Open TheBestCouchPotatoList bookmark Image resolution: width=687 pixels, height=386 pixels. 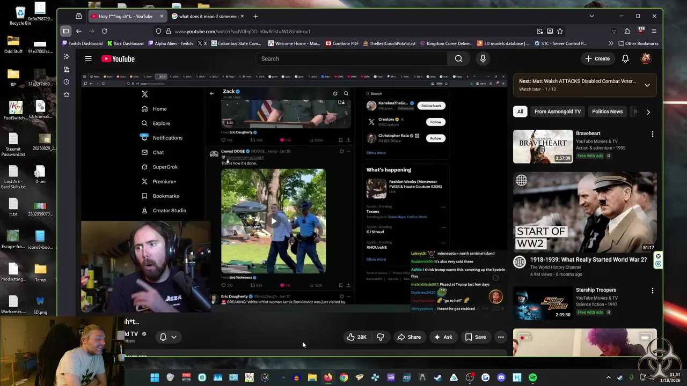[389, 43]
